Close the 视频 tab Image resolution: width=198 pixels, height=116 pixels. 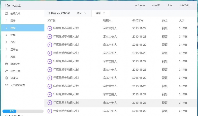click(104, 13)
